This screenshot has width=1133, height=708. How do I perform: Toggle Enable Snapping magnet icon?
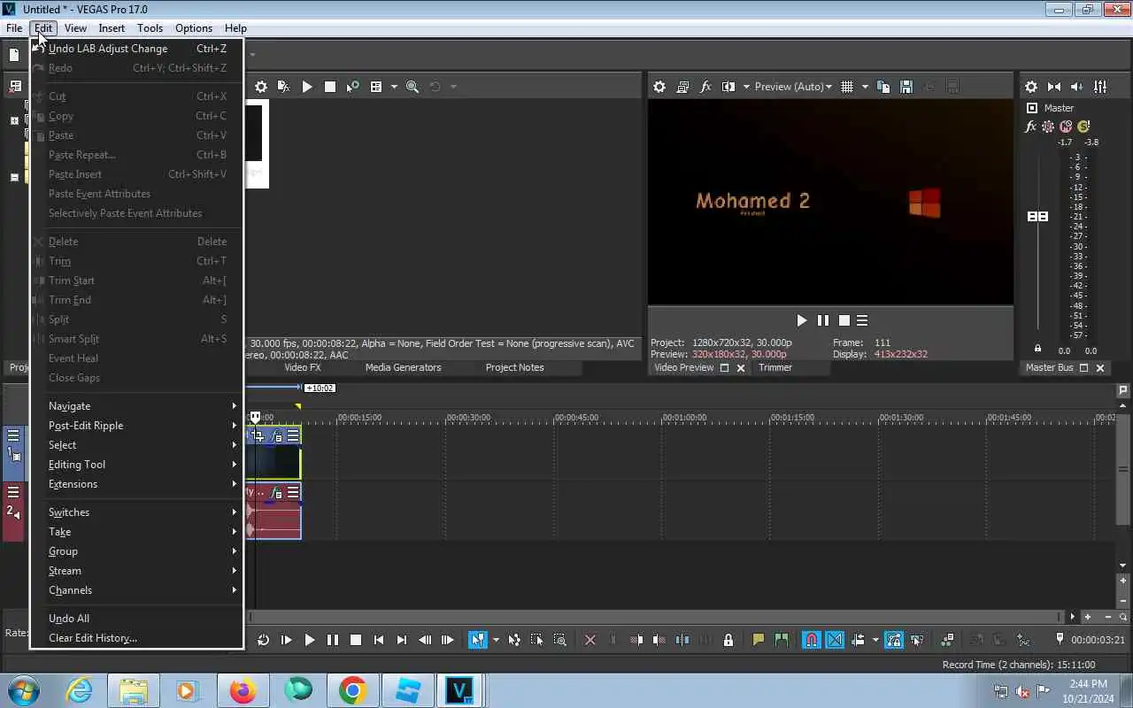[812, 640]
